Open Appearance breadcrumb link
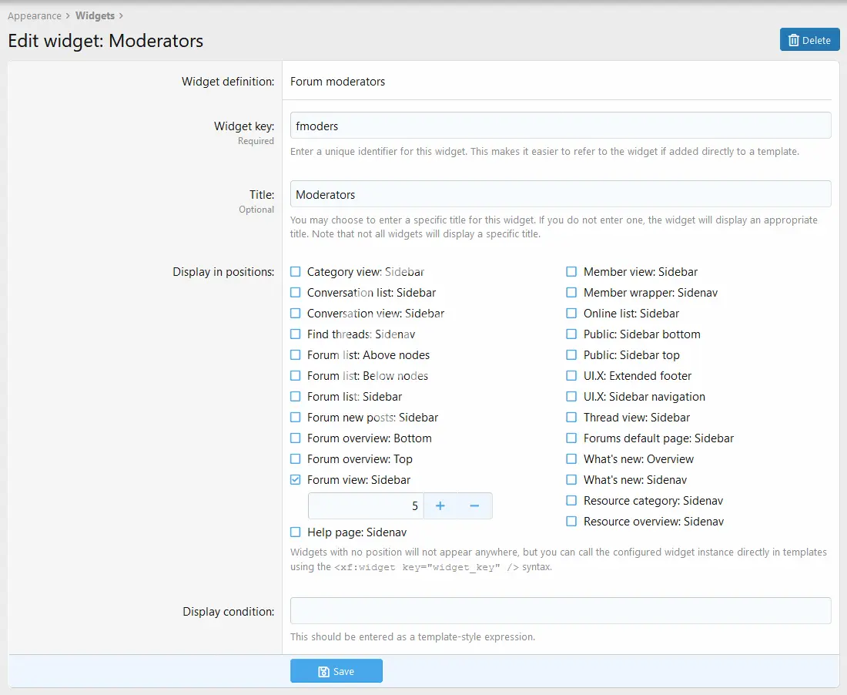The image size is (847, 695). point(34,15)
